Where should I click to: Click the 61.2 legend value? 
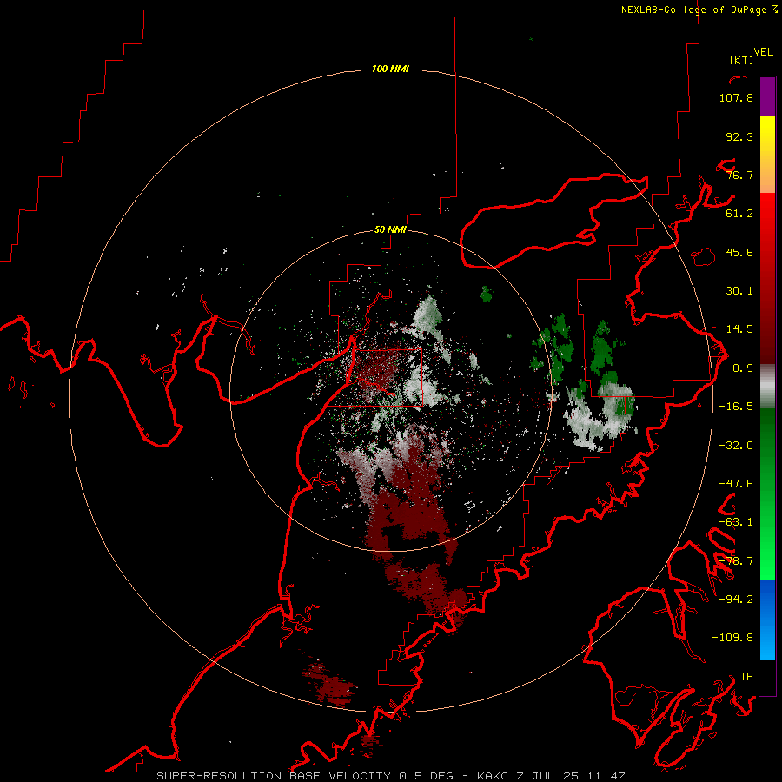point(739,214)
